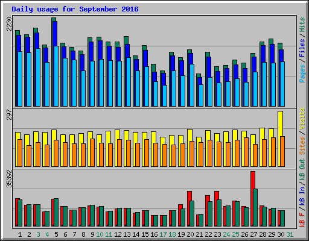Click day label 21 on x-axis

[x=199, y=234]
